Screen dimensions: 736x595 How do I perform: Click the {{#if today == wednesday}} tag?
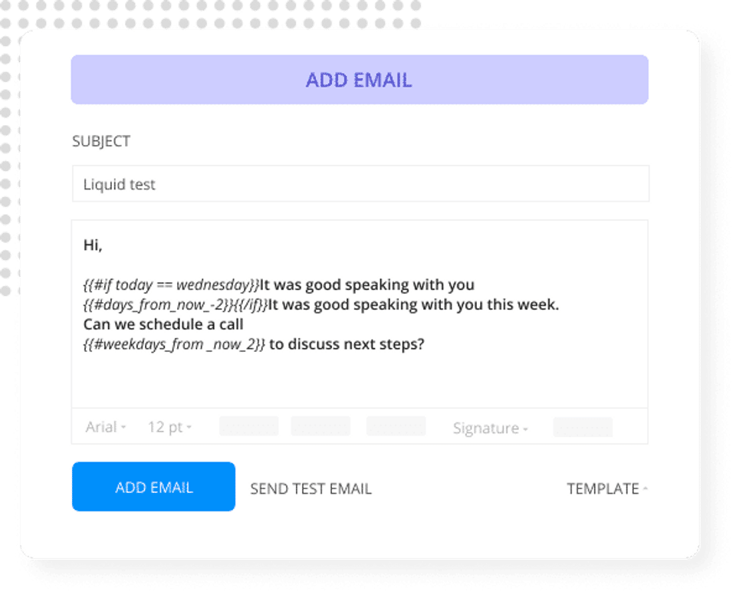171,285
